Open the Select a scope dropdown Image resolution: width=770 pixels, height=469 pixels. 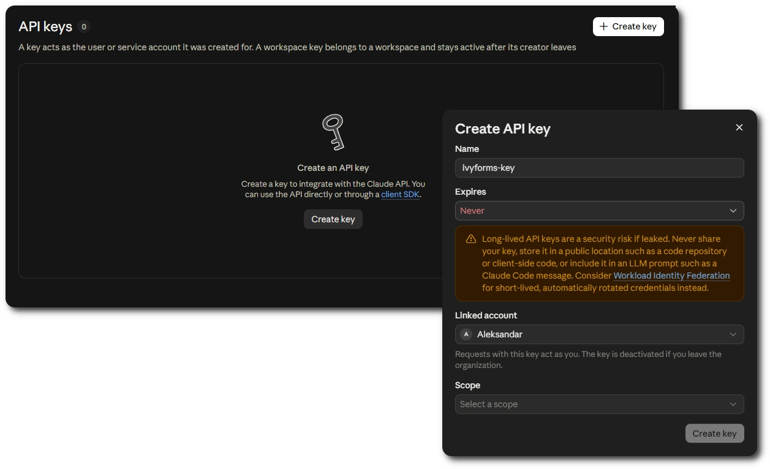point(599,404)
